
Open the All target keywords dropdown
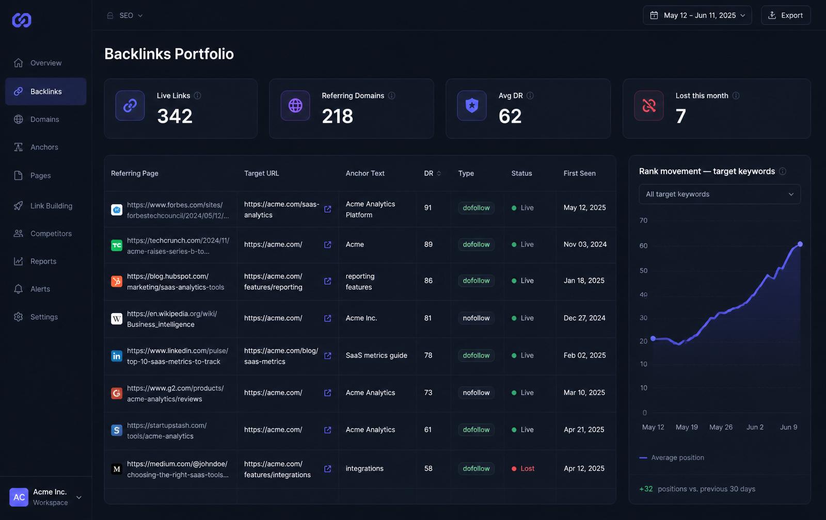click(x=720, y=194)
